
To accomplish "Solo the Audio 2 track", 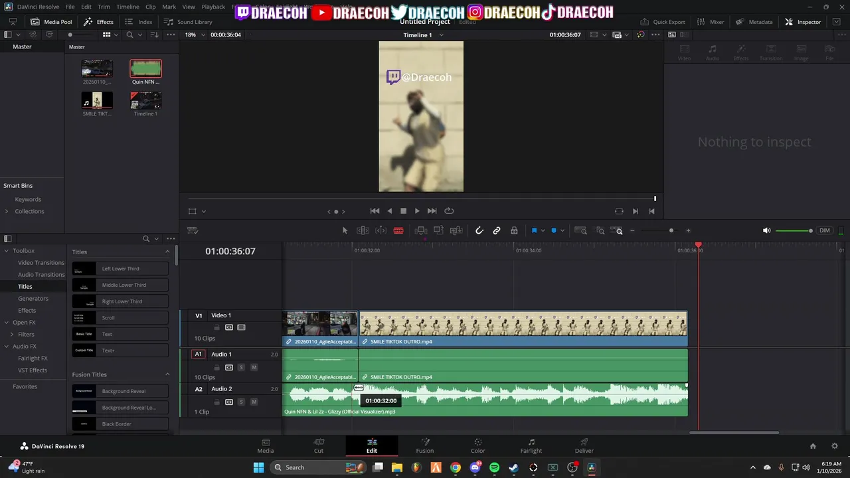I will 241,402.
